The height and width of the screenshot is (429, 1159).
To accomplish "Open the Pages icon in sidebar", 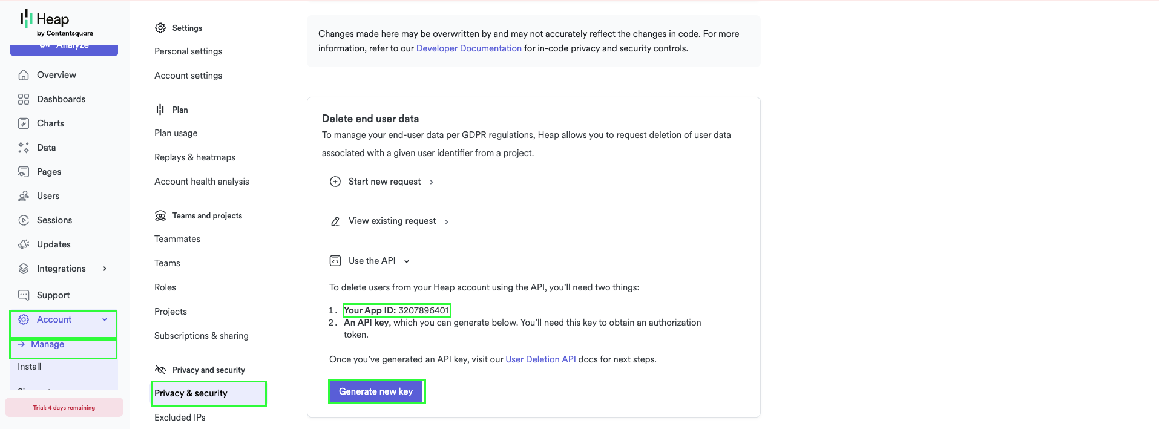I will click(x=24, y=172).
